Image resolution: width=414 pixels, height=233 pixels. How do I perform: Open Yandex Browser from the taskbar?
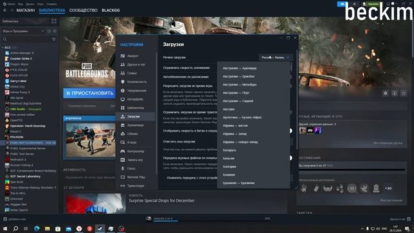pyautogui.click(x=79, y=228)
